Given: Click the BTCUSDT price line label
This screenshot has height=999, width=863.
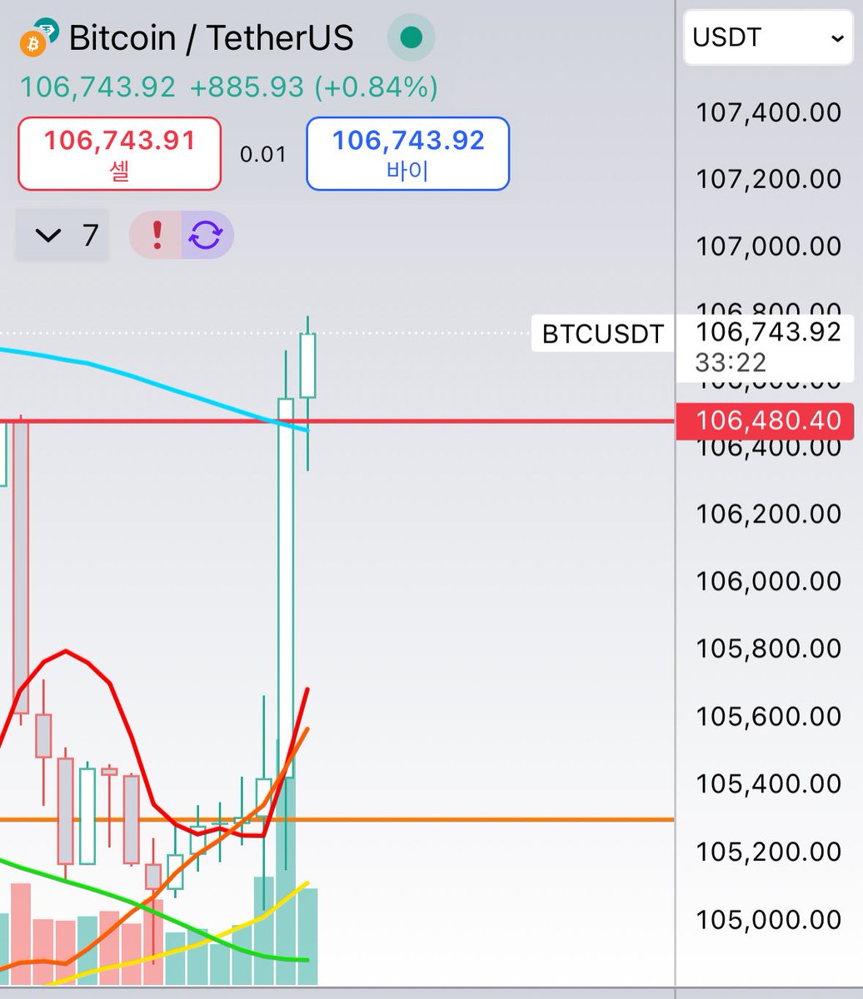Looking at the screenshot, I should (x=602, y=335).
